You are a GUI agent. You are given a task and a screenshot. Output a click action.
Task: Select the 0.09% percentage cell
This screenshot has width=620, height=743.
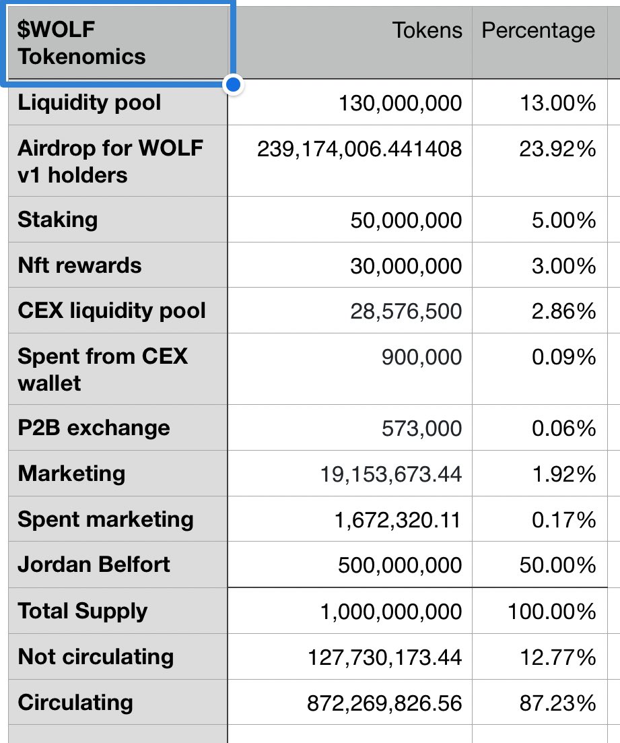[x=539, y=369]
